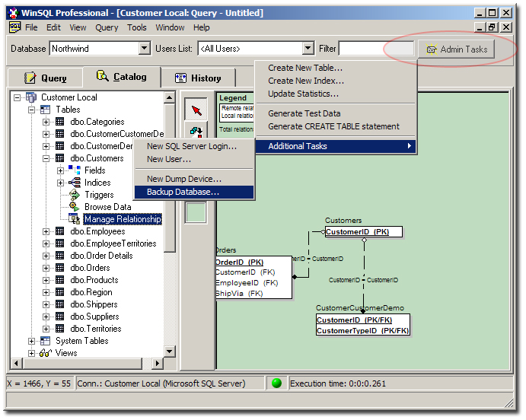This screenshot has height=420, width=526.
Task: Click the Triggers node icon
Action: [x=74, y=195]
